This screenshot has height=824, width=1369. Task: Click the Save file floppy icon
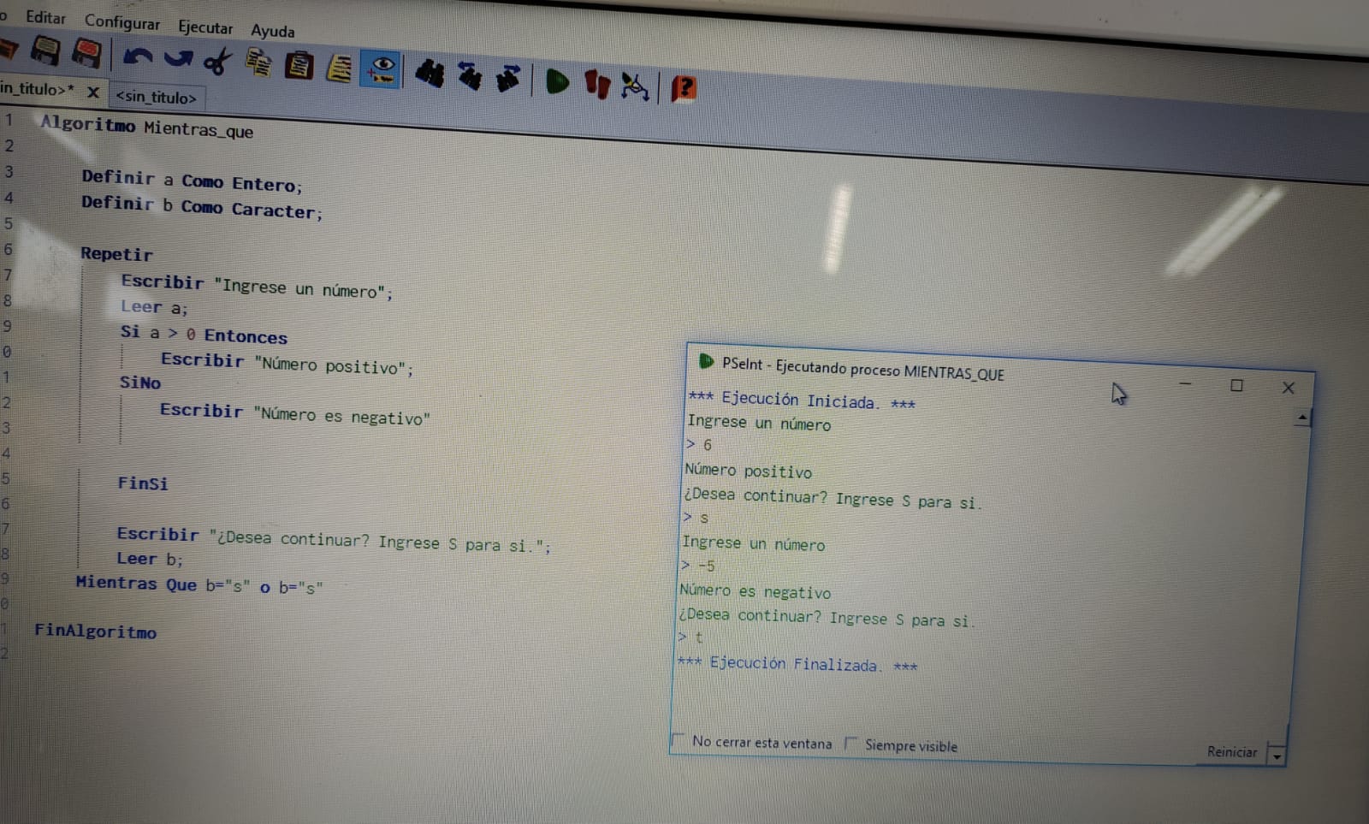(45, 51)
